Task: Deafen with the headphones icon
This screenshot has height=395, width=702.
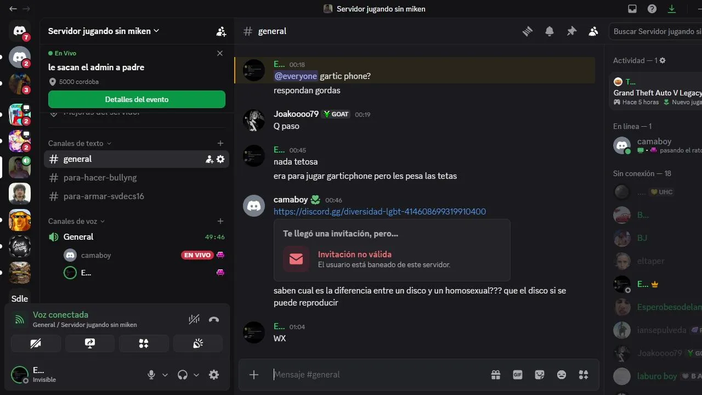Action: tap(183, 375)
